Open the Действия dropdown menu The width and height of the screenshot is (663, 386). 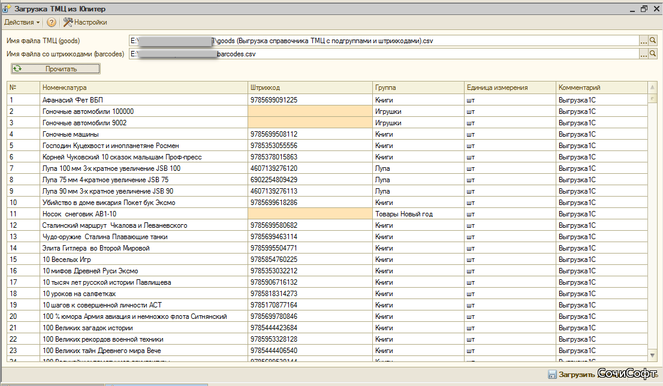22,22
